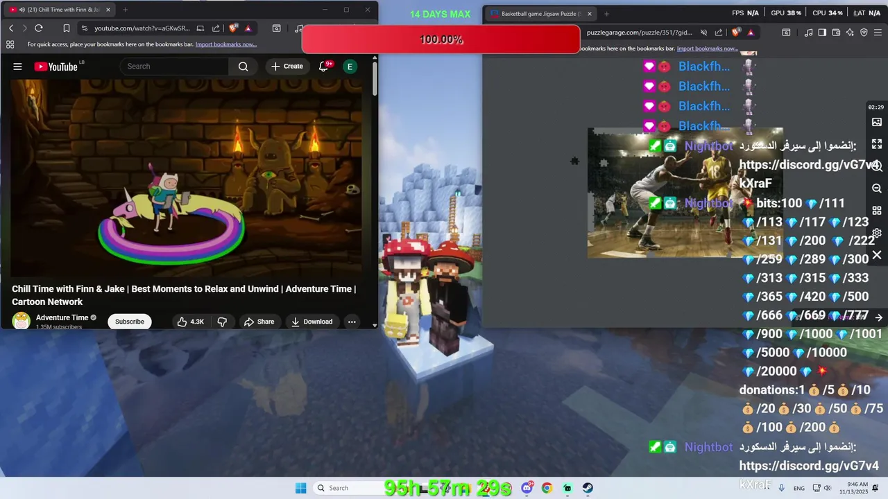Zoom out on the puzzle
The width and height of the screenshot is (888, 499).
tap(877, 189)
